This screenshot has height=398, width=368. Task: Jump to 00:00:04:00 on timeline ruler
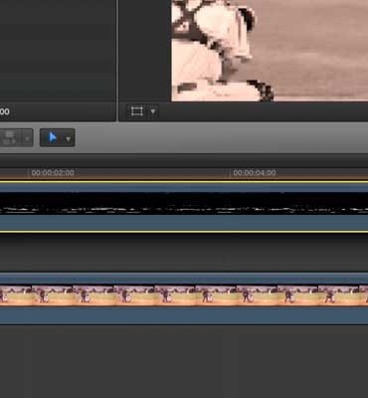255,173
